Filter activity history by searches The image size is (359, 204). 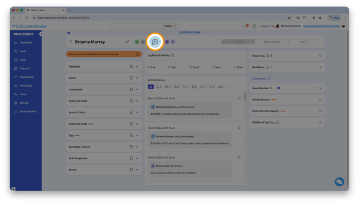[203, 87]
